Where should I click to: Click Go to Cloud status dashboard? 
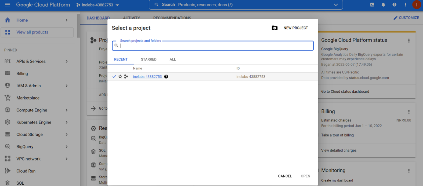[345, 91]
